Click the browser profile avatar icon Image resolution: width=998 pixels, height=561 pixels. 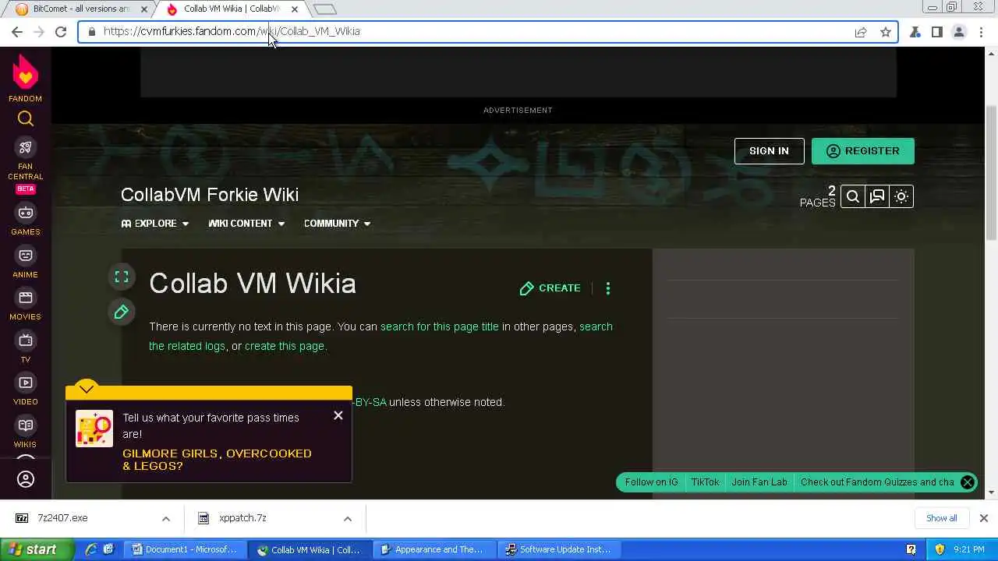coord(959,32)
